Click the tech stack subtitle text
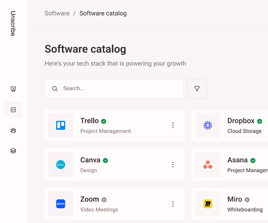The width and height of the screenshot is (268, 223). click(115, 63)
